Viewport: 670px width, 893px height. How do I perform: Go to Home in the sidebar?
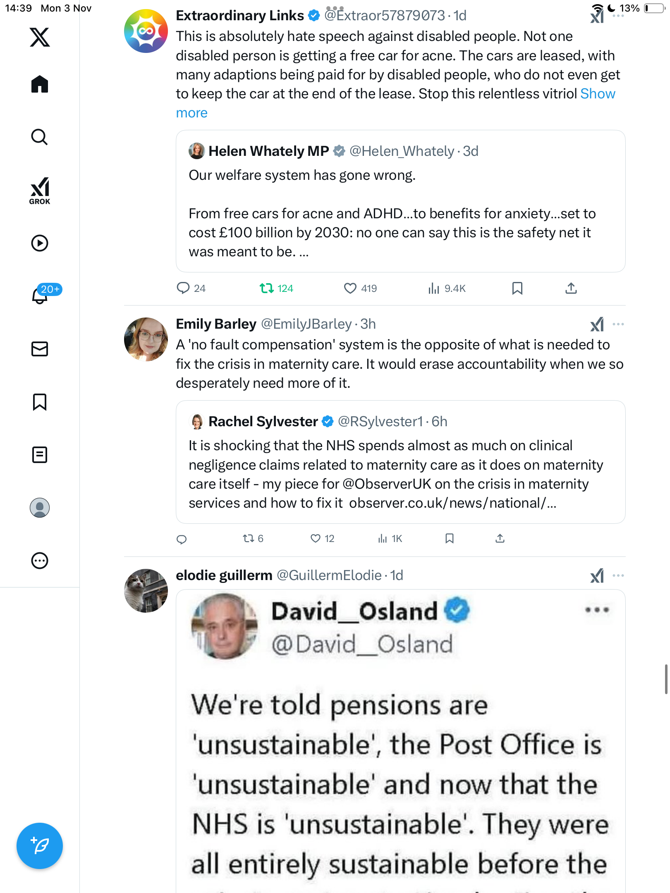click(40, 84)
